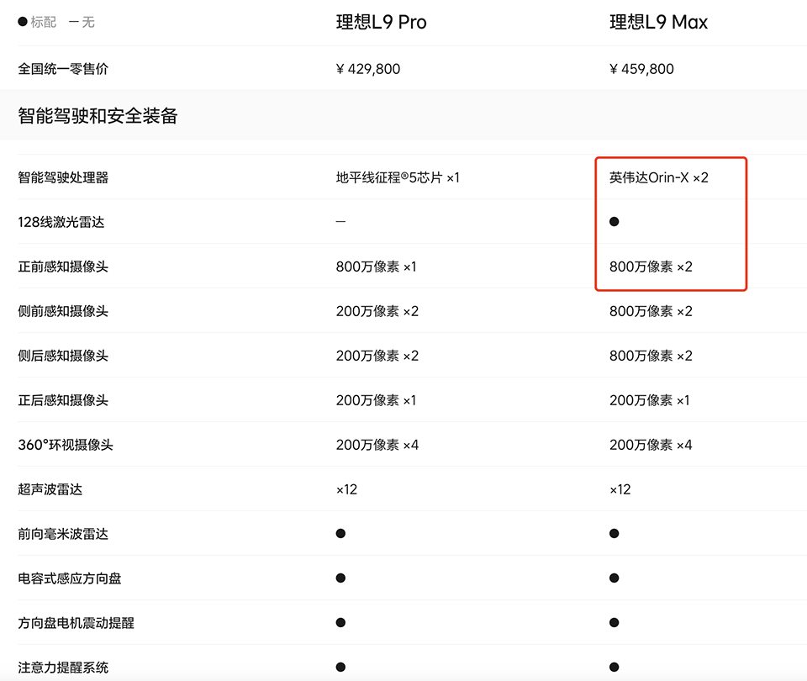Click the 英伟达Orin-X ×2 value
807x681 pixels.
(x=659, y=177)
